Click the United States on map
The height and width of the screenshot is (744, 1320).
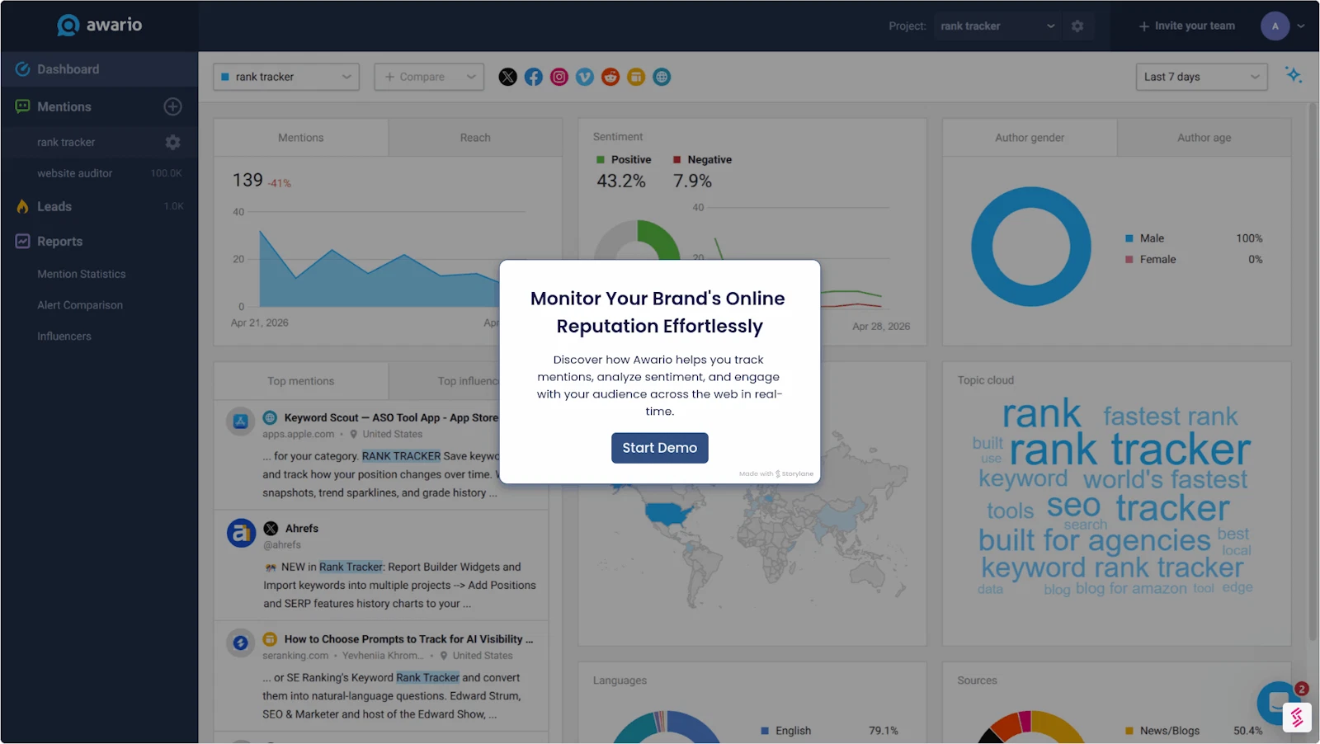point(667,516)
